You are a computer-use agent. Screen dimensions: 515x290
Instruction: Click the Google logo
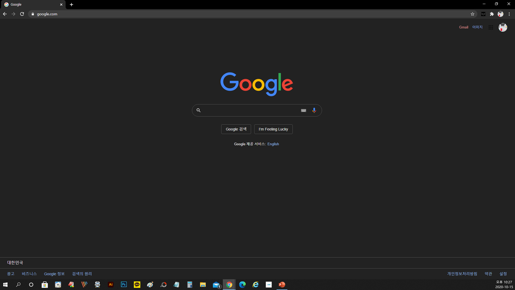[x=257, y=84]
